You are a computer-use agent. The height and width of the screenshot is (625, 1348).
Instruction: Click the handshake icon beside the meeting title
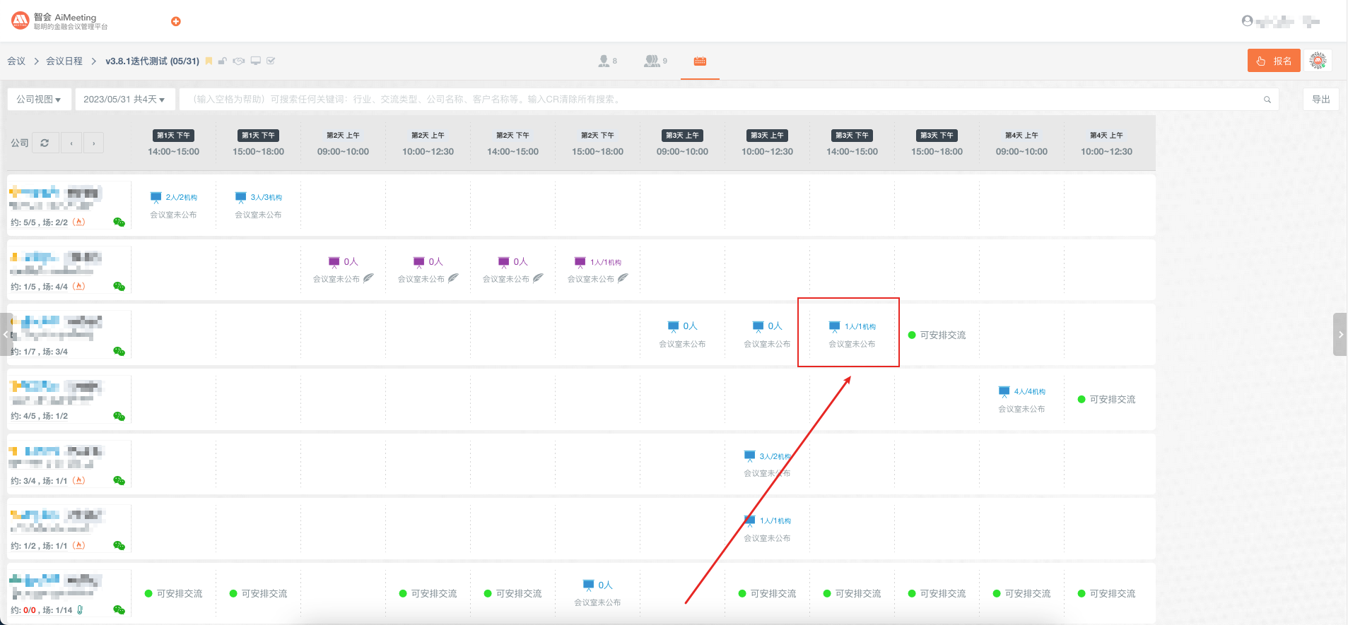pyautogui.click(x=239, y=61)
